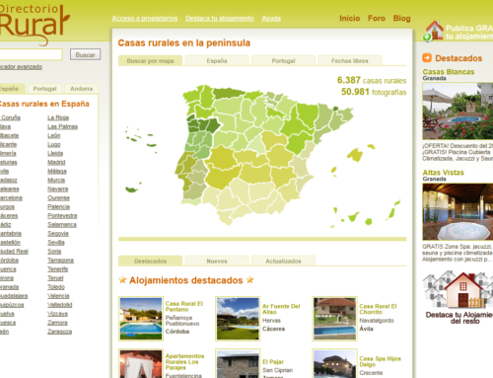Open the Casa Rural El Chorrito thumbnail
The height and width of the screenshot is (378, 493).
(x=334, y=318)
